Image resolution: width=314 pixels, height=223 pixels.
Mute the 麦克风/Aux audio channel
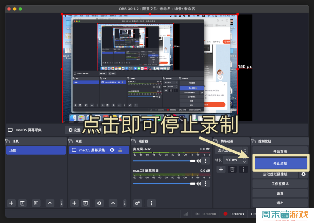click(199, 161)
